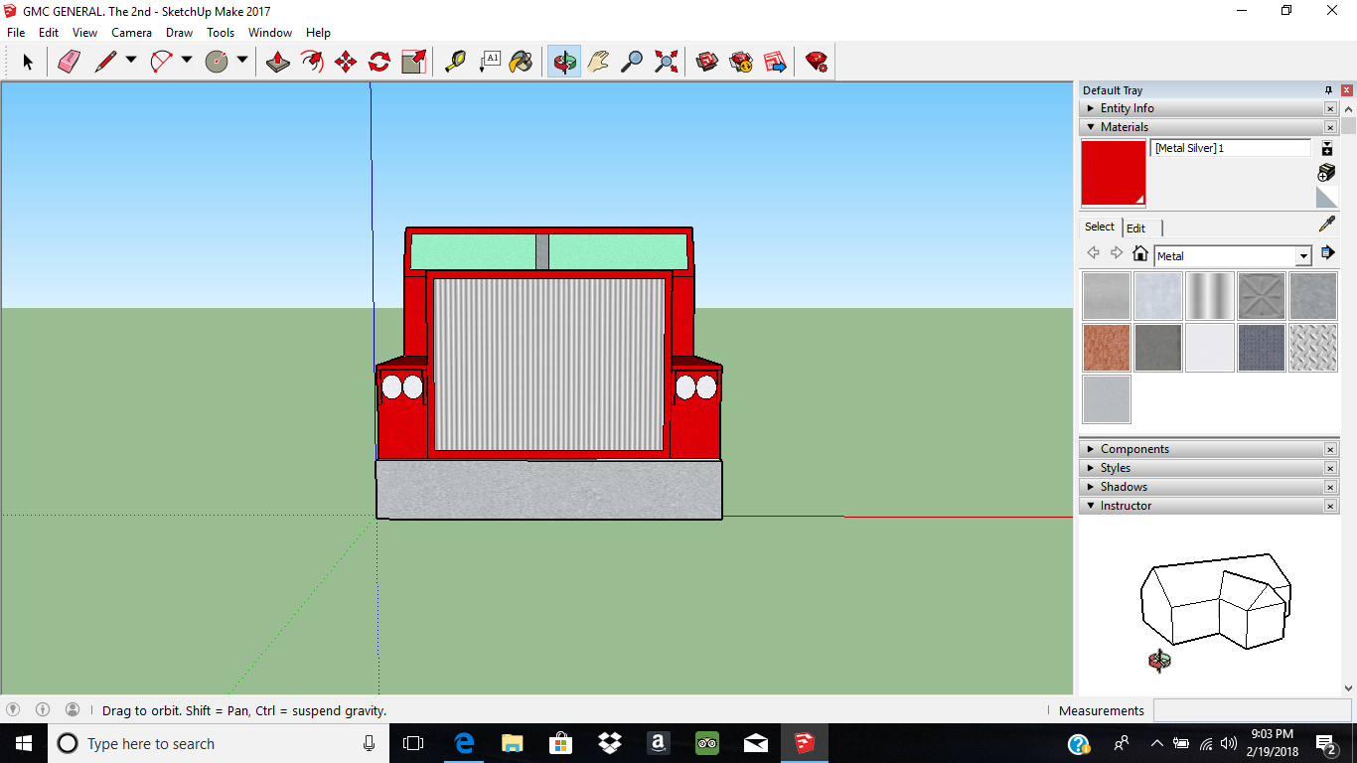Click the Measurements input box
Image resolution: width=1357 pixels, height=763 pixels.
[x=1251, y=710]
